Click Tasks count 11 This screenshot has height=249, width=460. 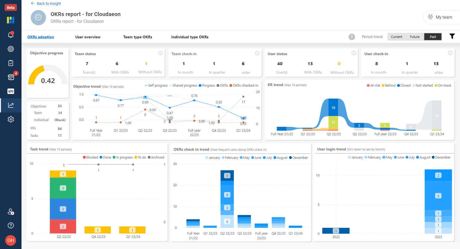60,135
